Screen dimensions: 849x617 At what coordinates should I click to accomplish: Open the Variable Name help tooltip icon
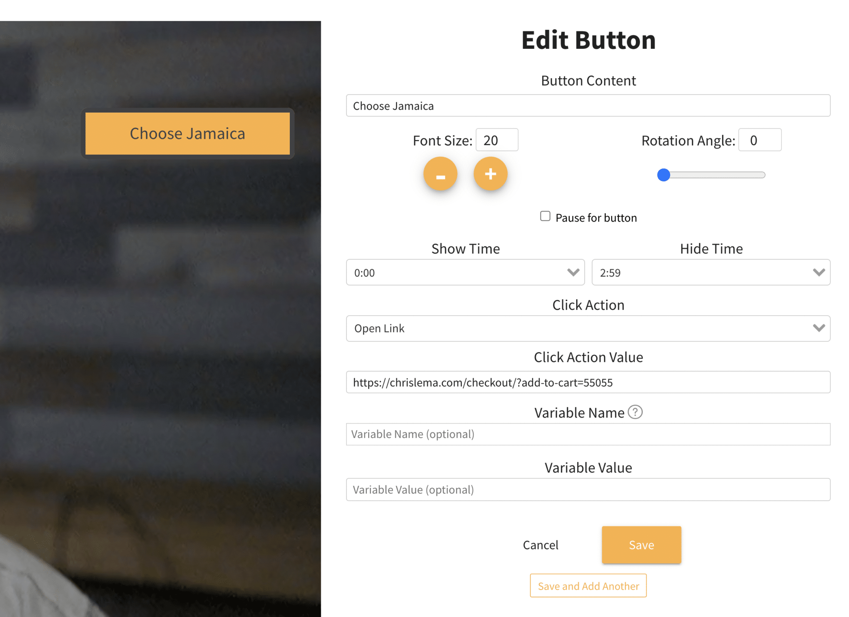pyautogui.click(x=634, y=412)
